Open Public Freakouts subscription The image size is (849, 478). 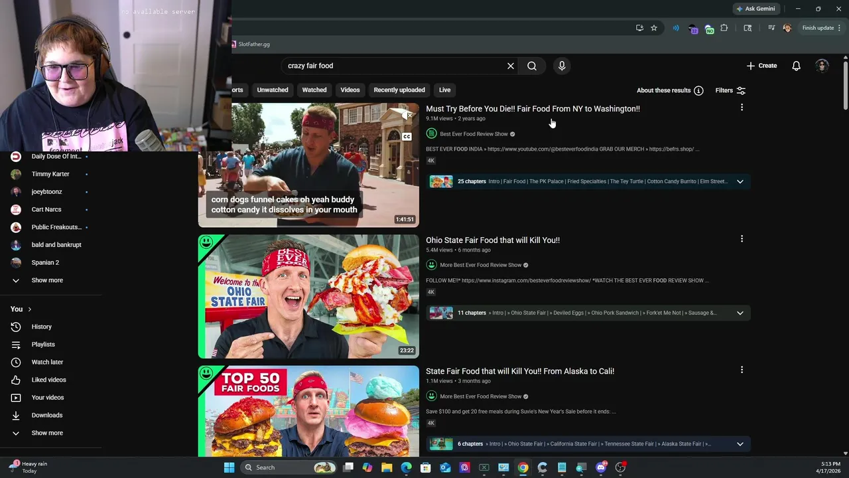(x=50, y=227)
